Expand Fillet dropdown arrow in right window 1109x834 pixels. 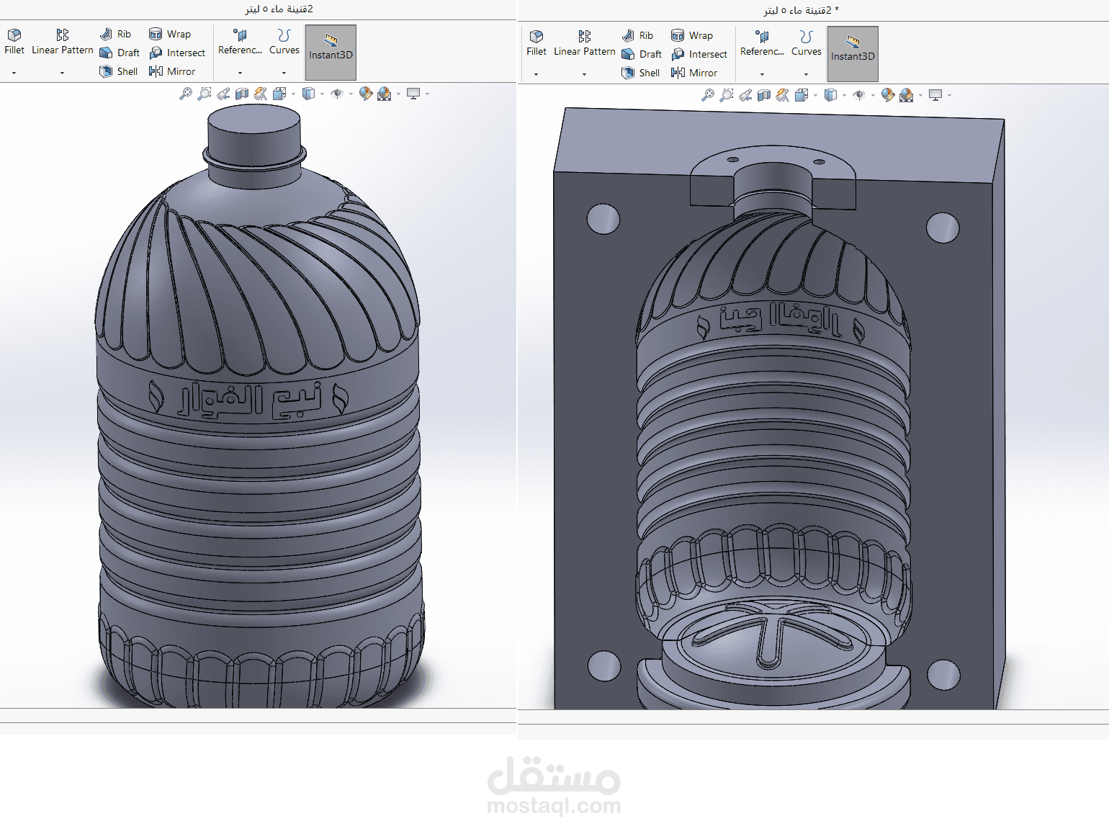(536, 74)
